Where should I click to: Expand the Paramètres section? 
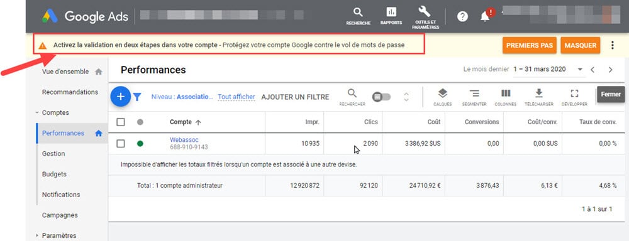(x=37, y=236)
